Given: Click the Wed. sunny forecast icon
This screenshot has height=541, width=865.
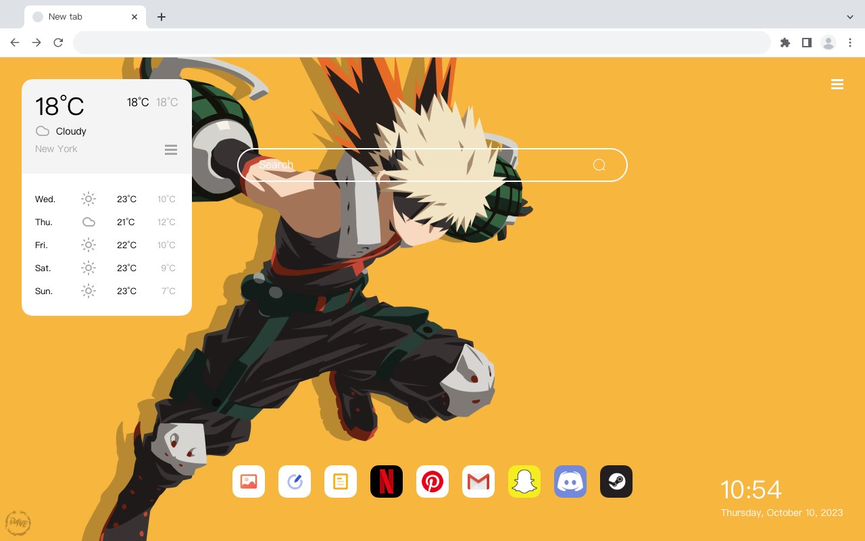Looking at the screenshot, I should [89, 199].
